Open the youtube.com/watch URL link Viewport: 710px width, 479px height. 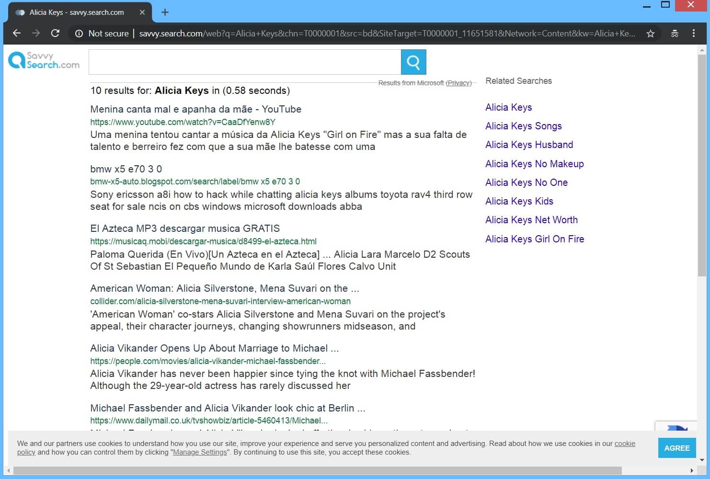183,122
